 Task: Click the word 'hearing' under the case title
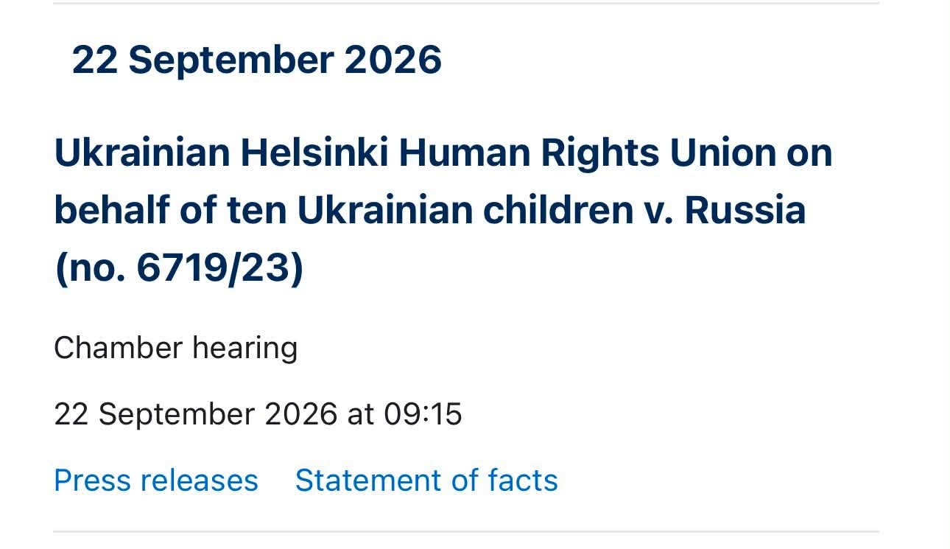point(245,348)
